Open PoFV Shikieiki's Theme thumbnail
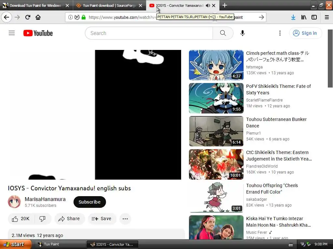333x249 pixels. tap(216, 98)
